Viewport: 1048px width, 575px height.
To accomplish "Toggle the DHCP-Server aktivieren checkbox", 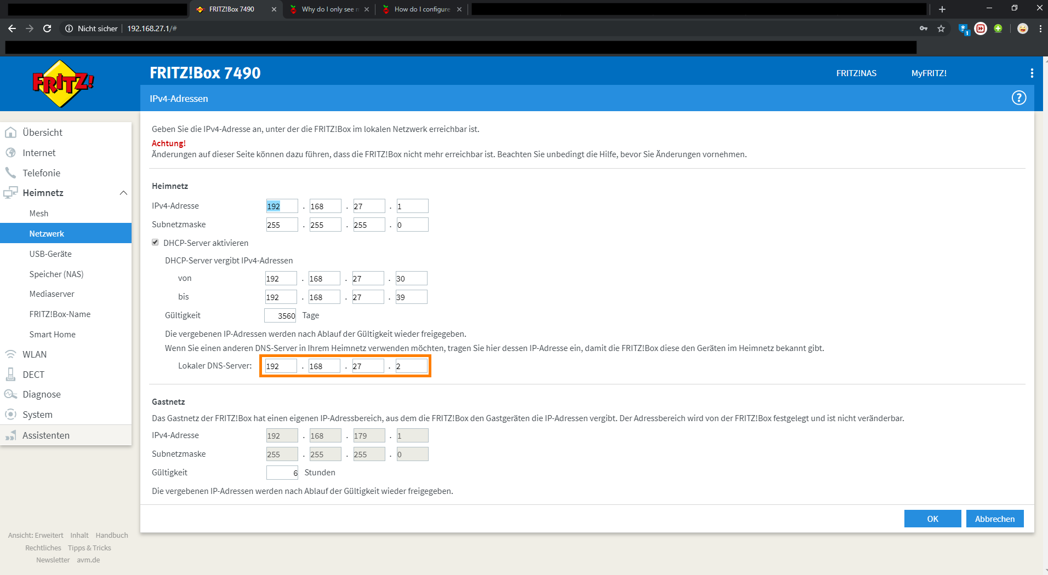I will coord(155,243).
